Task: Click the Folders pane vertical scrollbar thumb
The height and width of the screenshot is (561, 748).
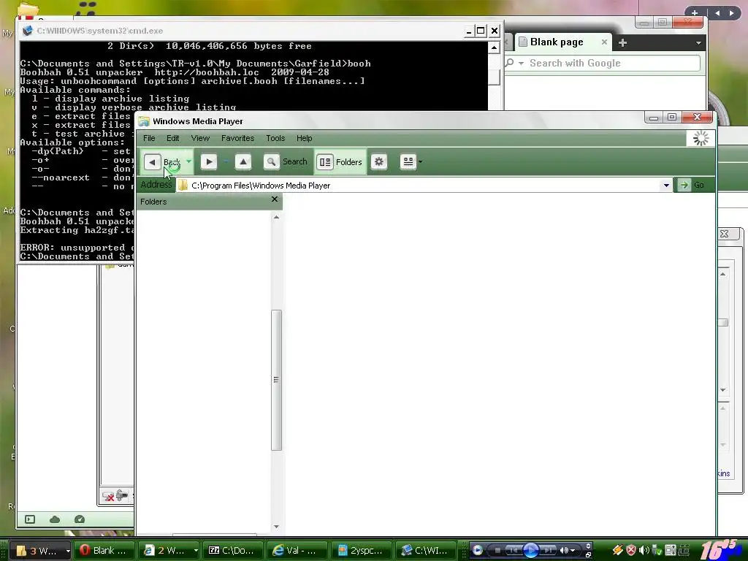Action: point(276,380)
